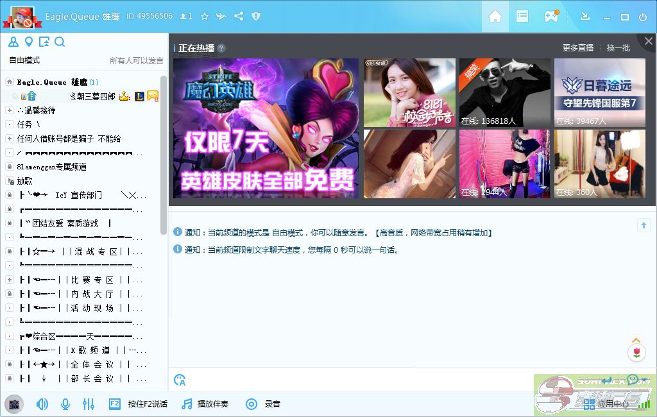
Task: Click the L badge beside 朝三暮四郎
Action: [139, 96]
